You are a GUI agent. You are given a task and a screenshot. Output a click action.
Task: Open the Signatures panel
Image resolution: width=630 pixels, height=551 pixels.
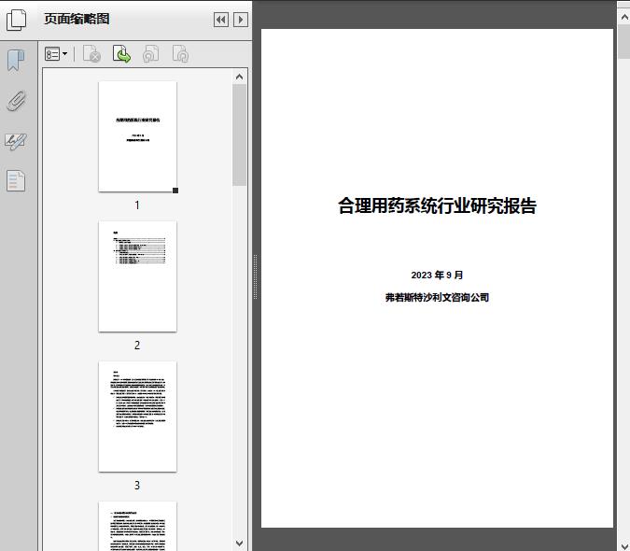coord(16,141)
